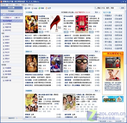127x123 pixels.
Task: Open 观看最多 in the daily topics
Action: [108, 16]
